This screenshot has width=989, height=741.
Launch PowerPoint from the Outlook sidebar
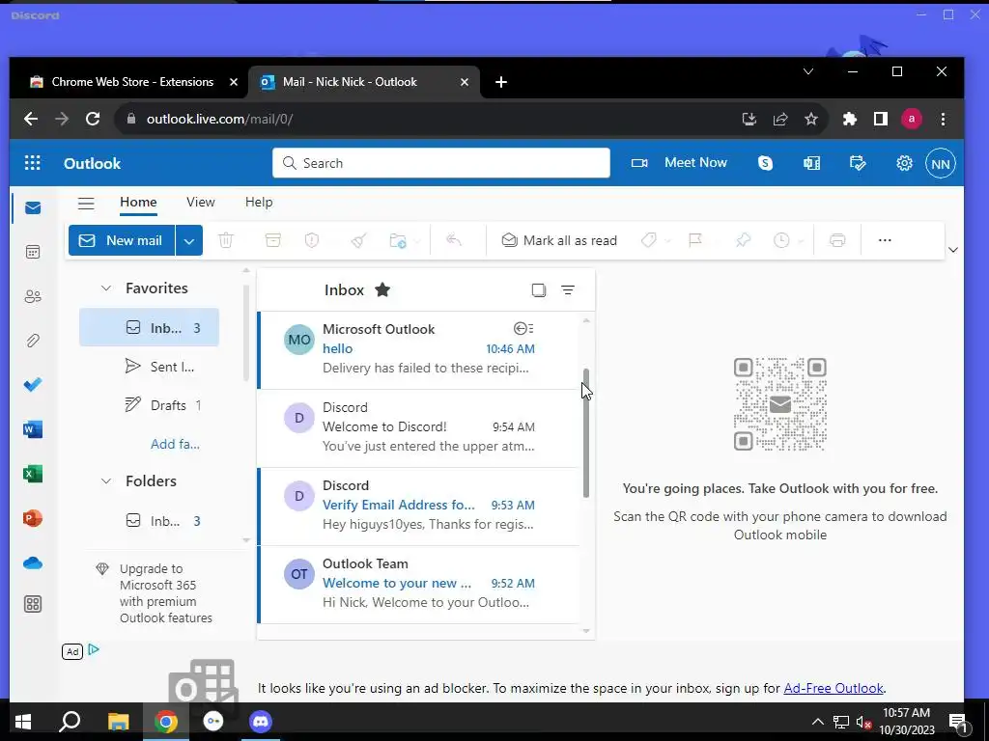tap(33, 518)
